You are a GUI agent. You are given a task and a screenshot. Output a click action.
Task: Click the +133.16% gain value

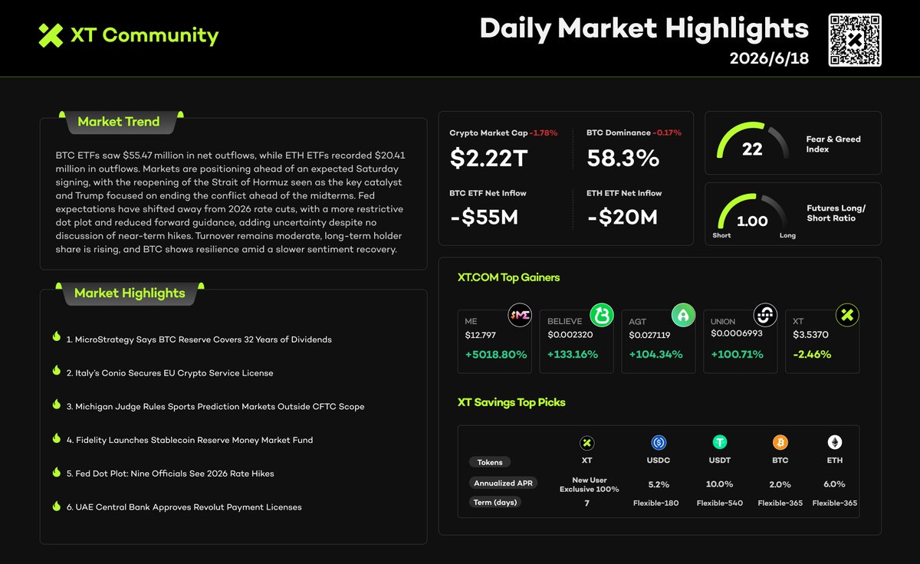coord(573,355)
